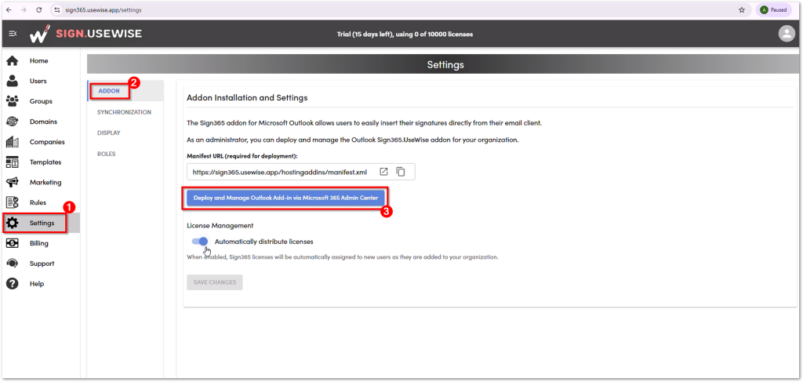Click the Save Changes button
The width and height of the screenshot is (803, 382).
pos(215,282)
